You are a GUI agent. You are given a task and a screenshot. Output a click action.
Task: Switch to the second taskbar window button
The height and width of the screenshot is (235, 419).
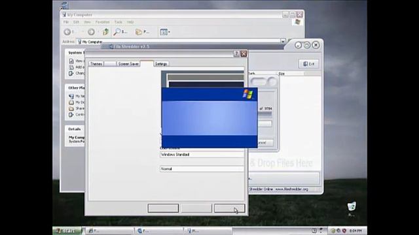pyautogui.click(x=159, y=230)
